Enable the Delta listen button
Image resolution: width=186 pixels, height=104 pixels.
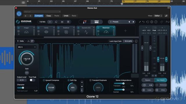pos(20,41)
